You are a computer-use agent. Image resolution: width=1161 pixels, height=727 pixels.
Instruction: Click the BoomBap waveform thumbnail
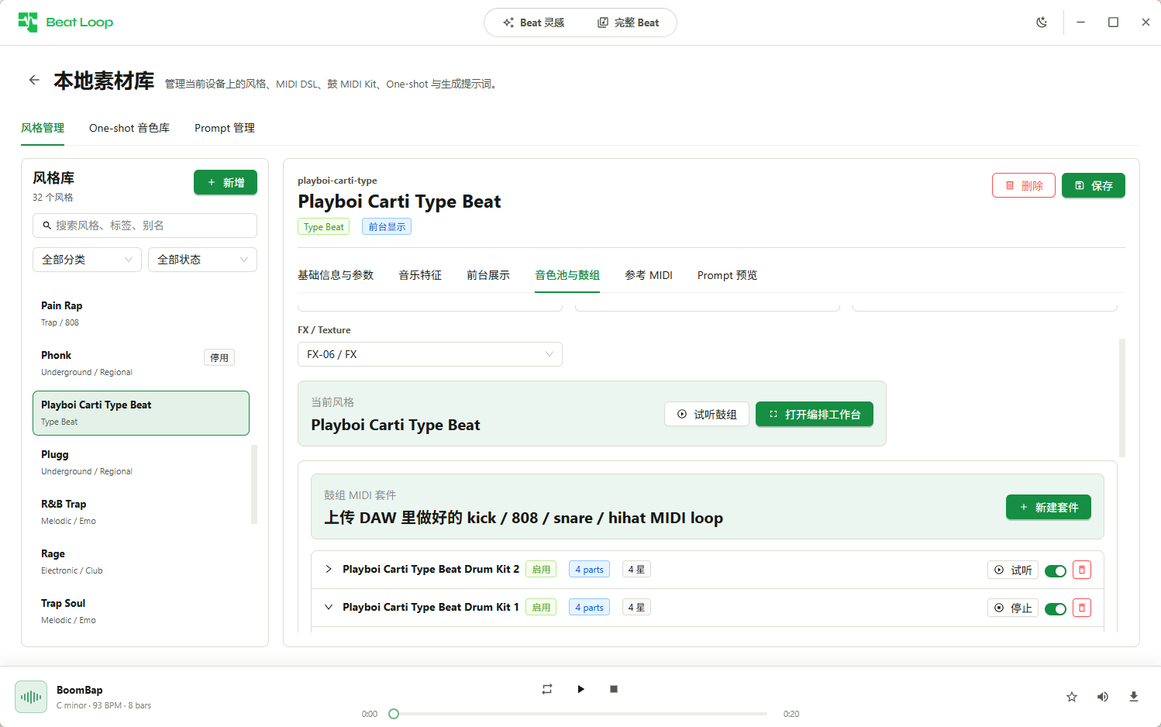click(31, 697)
